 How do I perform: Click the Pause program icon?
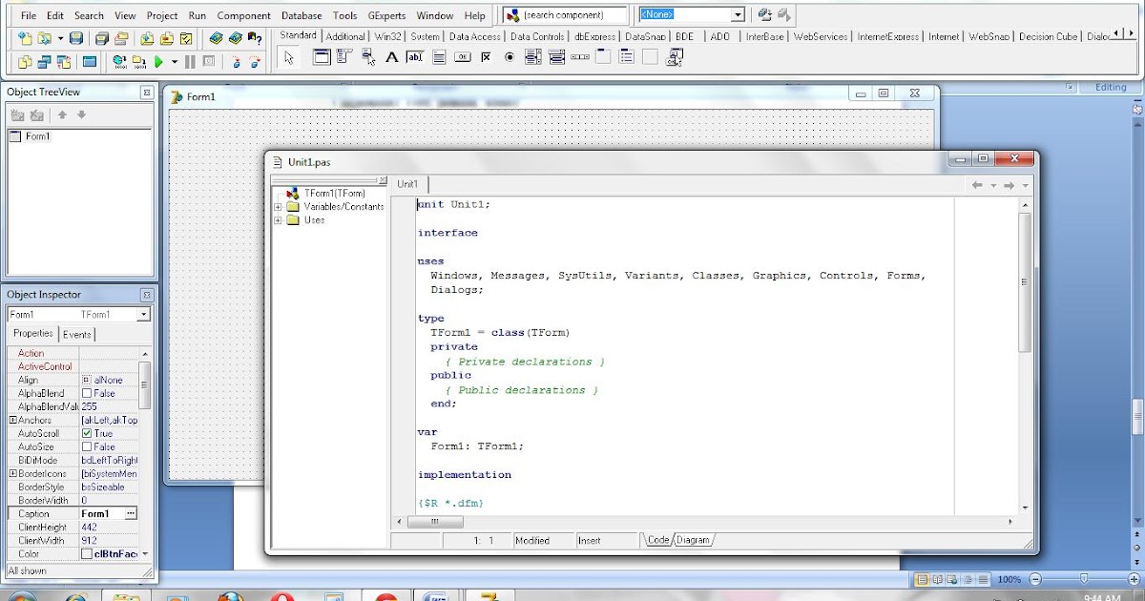click(190, 62)
